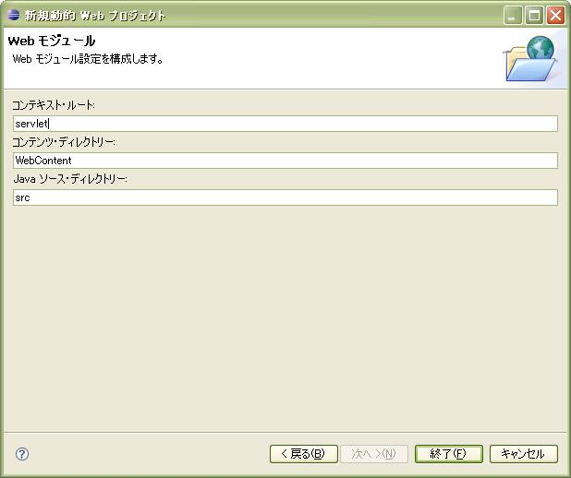Minimize the new dynamic Web project dialog
This screenshot has height=478, width=571.
[514, 16]
